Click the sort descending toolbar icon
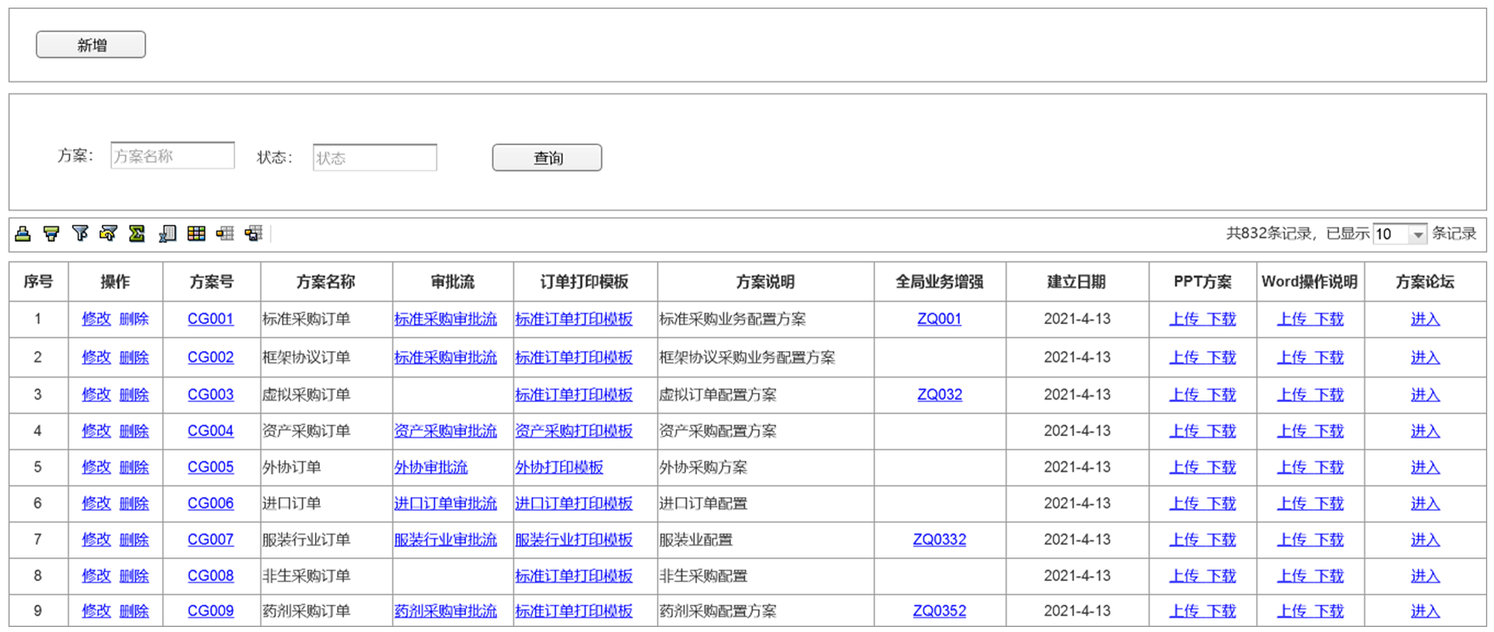This screenshot has height=632, width=1494. click(52, 233)
